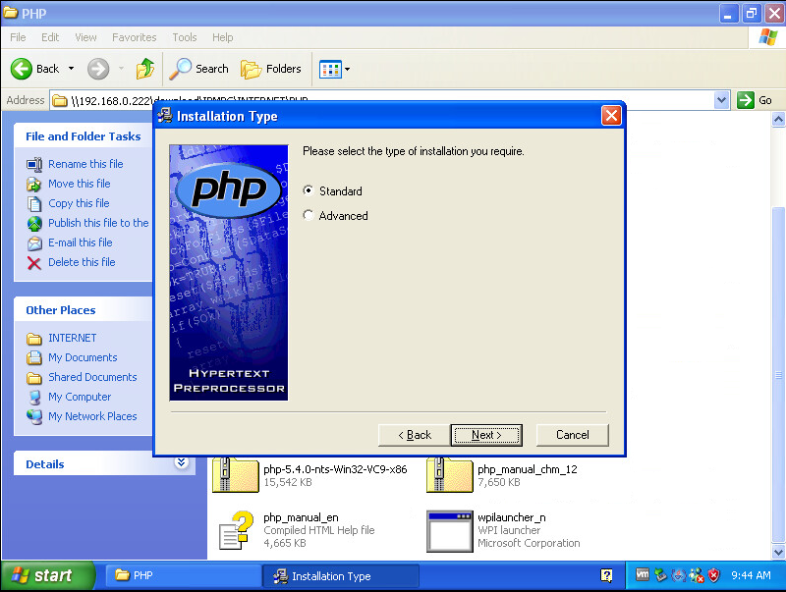This screenshot has width=786, height=592.
Task: Open the Favorites menu
Action: [134, 37]
